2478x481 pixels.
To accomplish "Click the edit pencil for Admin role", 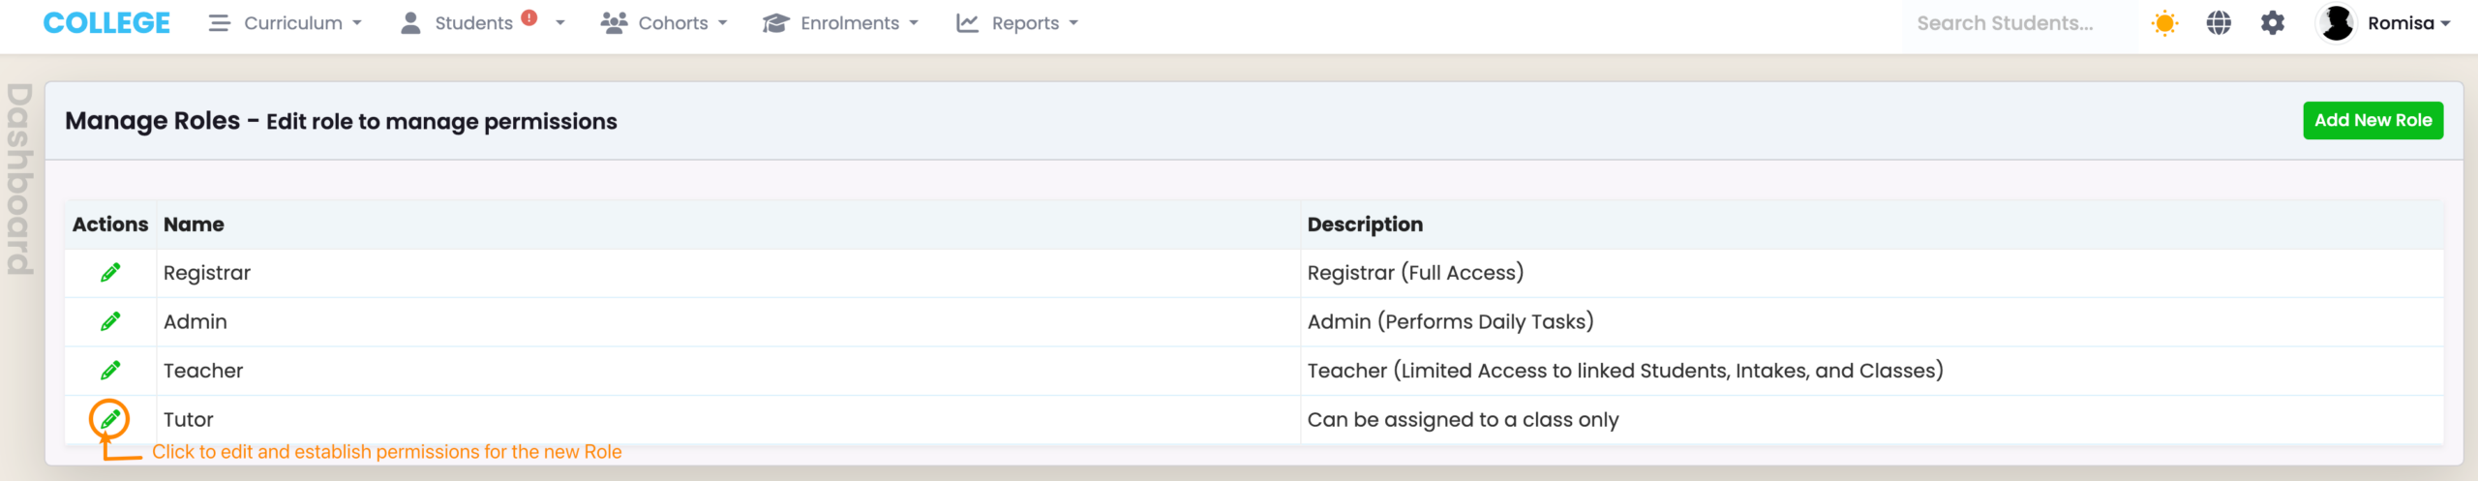I will [110, 321].
